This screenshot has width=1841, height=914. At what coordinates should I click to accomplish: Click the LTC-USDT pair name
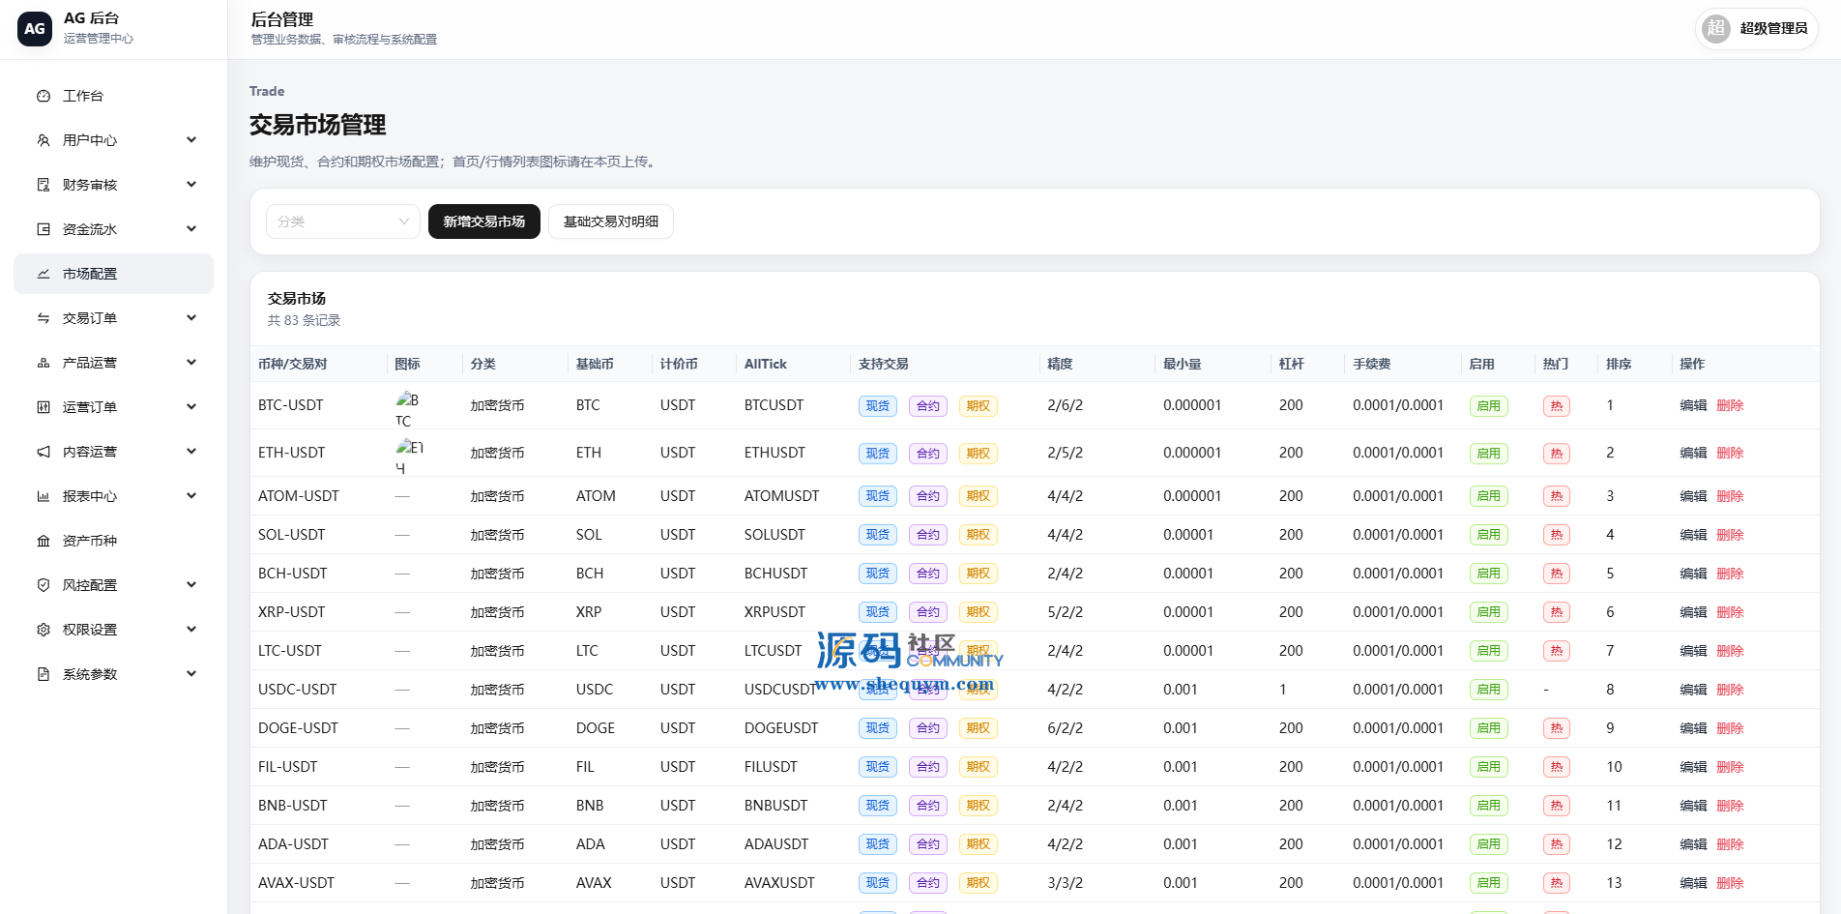click(x=290, y=651)
